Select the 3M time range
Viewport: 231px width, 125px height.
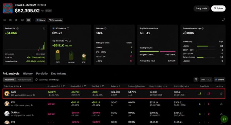point(29,20)
